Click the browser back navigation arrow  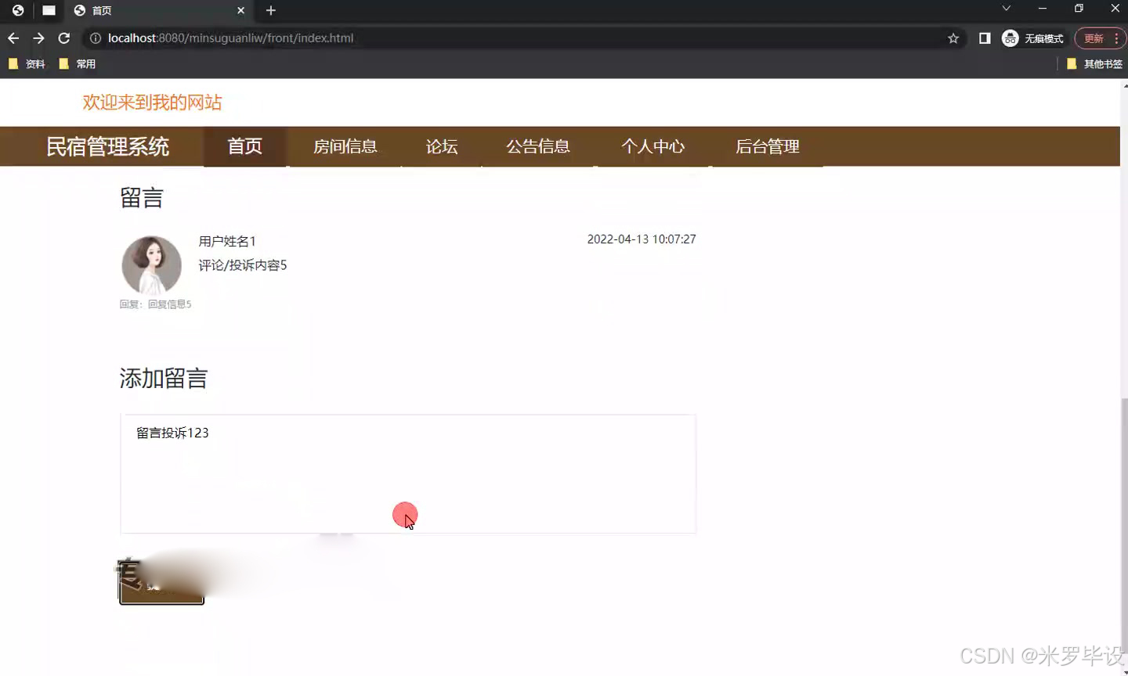pyautogui.click(x=13, y=38)
